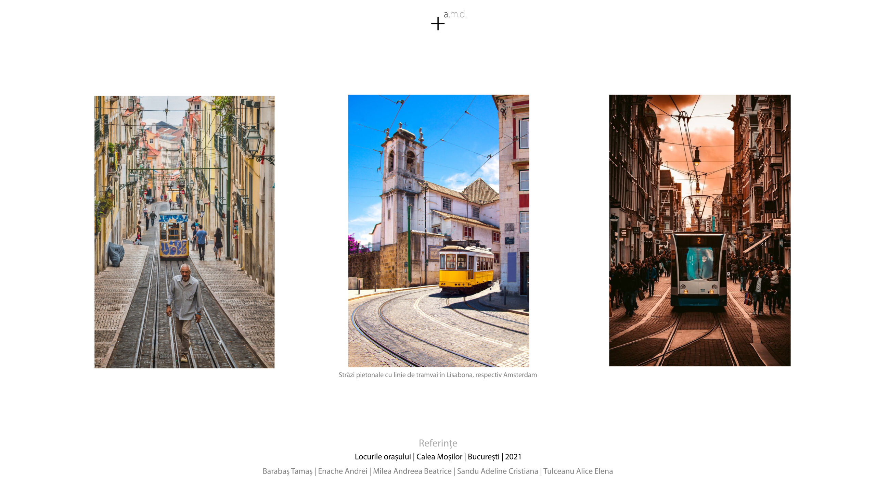Click author name Tulceanu Alice Elena
Image resolution: width=876 pixels, height=493 pixels.
point(578,471)
